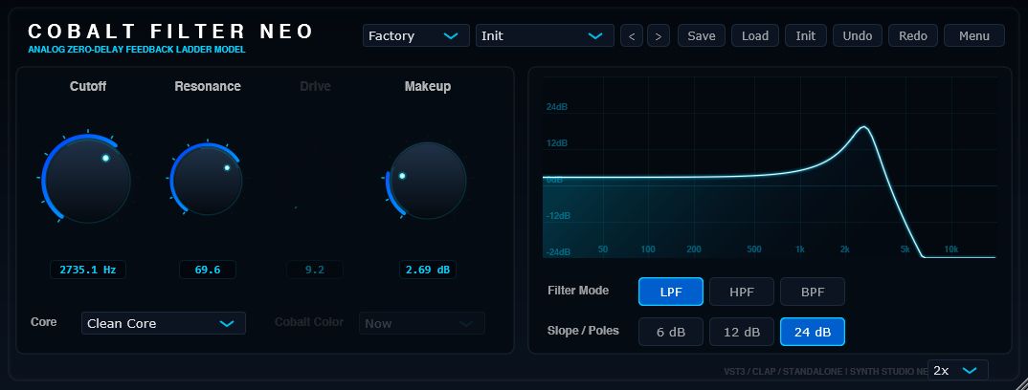Choose the 24 dB slope
1028x390 pixels.
(x=813, y=332)
